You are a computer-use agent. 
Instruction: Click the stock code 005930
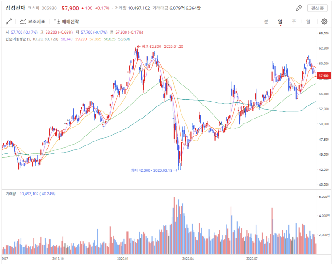(49, 8)
